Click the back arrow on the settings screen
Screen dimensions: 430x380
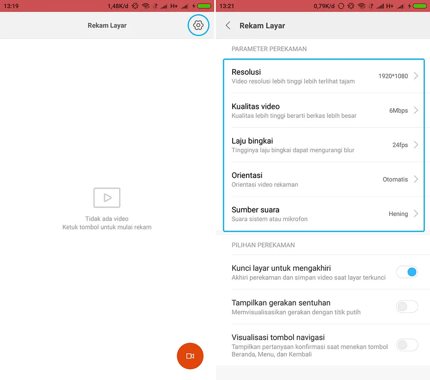[227, 25]
